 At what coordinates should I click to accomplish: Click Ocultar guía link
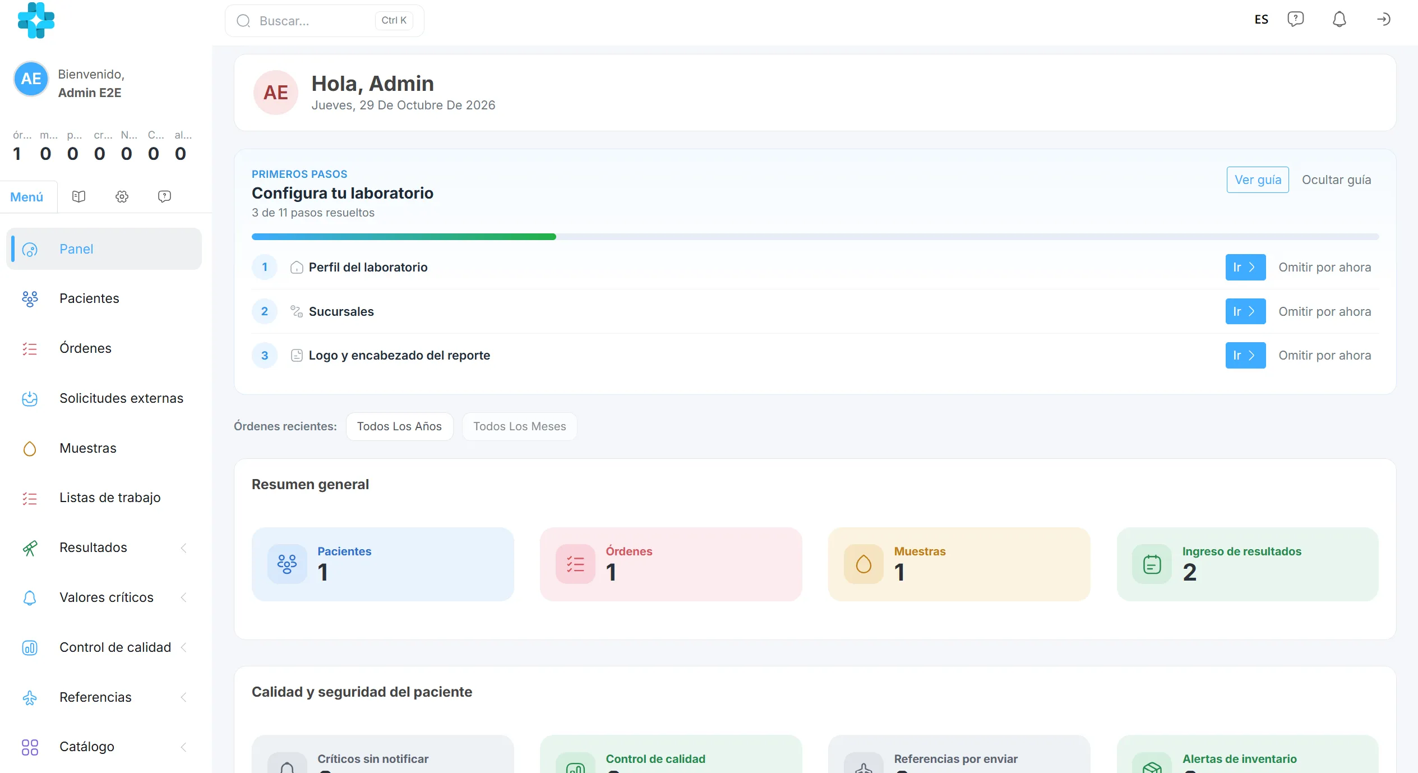pos(1336,180)
